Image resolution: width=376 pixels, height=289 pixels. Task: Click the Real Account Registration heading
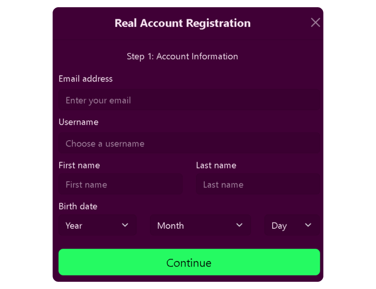pos(182,23)
